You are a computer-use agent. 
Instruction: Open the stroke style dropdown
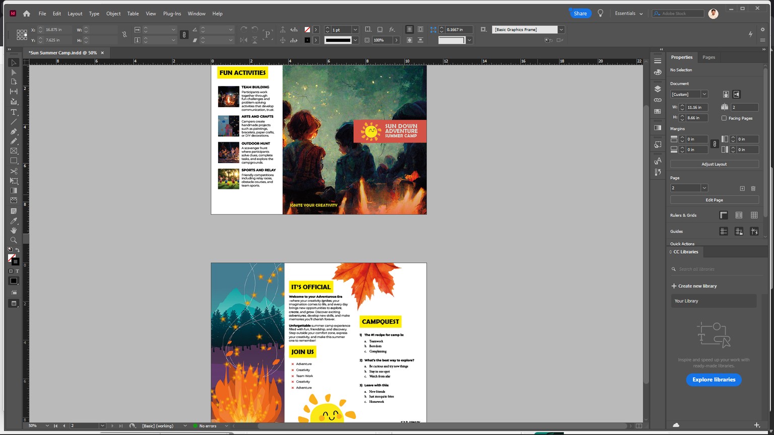point(355,40)
